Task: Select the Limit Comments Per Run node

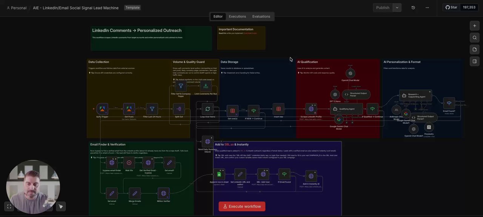Action: click(206, 86)
